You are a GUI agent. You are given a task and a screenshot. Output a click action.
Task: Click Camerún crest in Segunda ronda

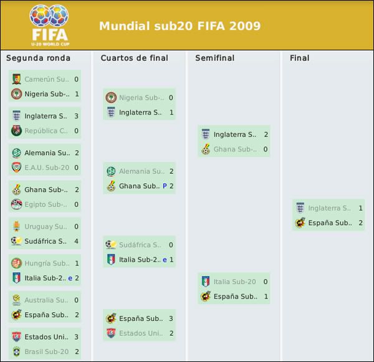16,79
